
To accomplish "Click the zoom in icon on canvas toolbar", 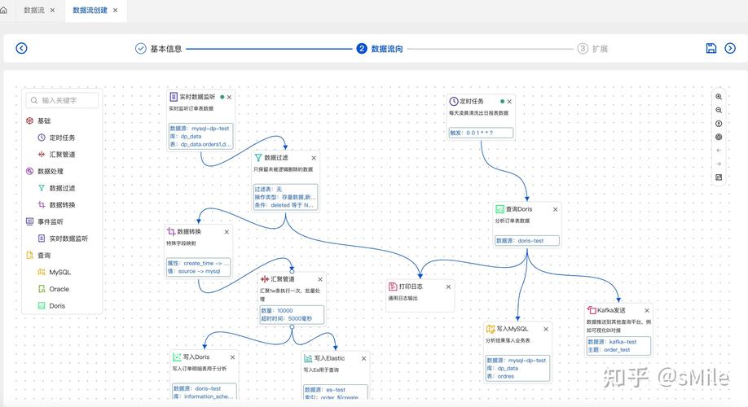I will pyautogui.click(x=719, y=97).
